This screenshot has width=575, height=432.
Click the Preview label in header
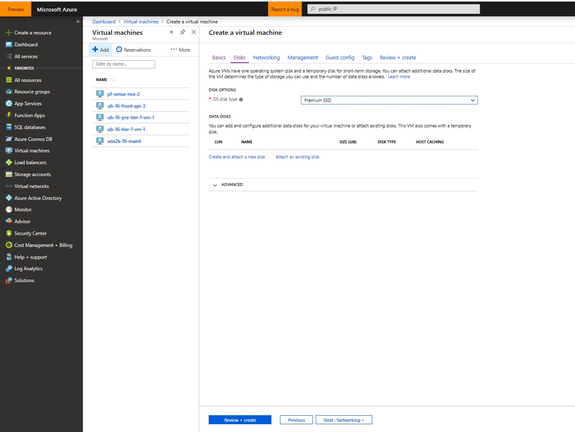[16, 9]
